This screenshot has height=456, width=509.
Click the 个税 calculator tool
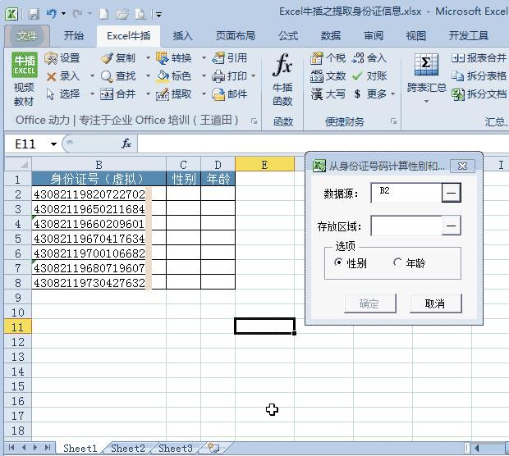coord(328,58)
